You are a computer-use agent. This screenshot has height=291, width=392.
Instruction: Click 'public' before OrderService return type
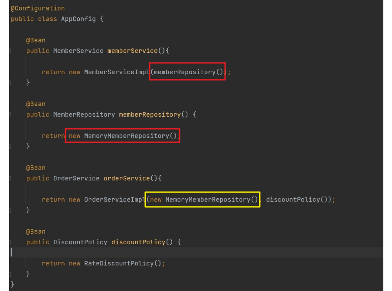tap(38, 178)
